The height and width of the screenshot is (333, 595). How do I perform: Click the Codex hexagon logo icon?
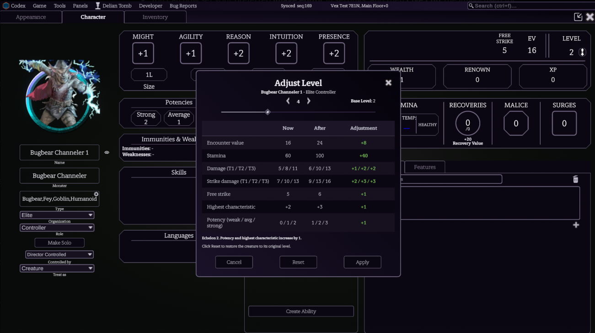tap(6, 6)
